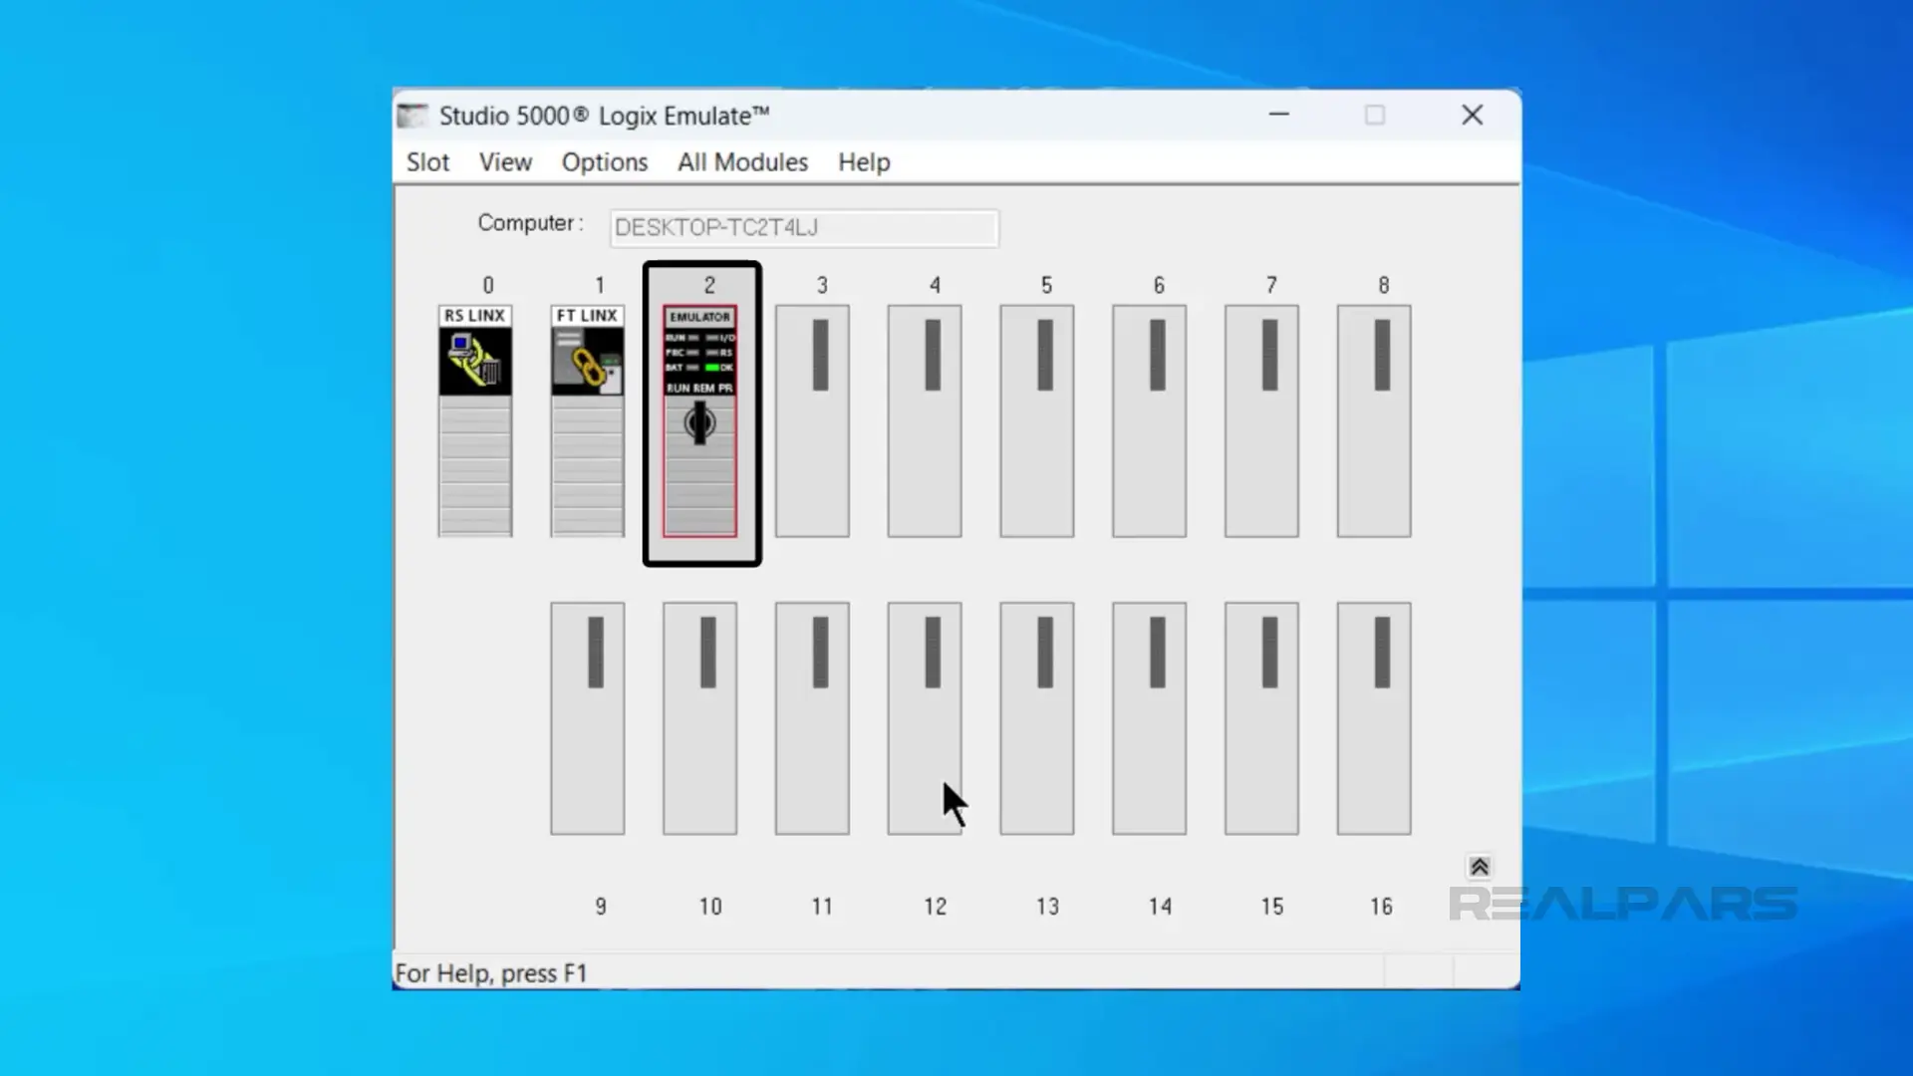Screen dimensions: 1913x1076
Task: Click the EMULATOR label strip on slot 2
Action: point(699,317)
